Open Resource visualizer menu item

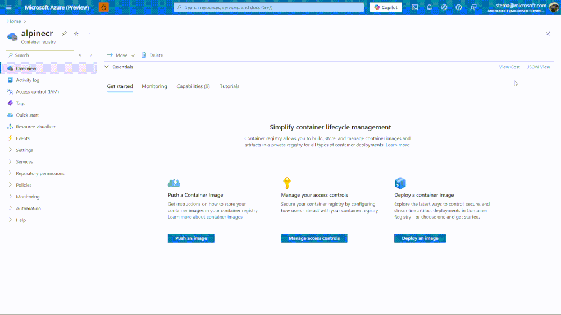(x=35, y=127)
